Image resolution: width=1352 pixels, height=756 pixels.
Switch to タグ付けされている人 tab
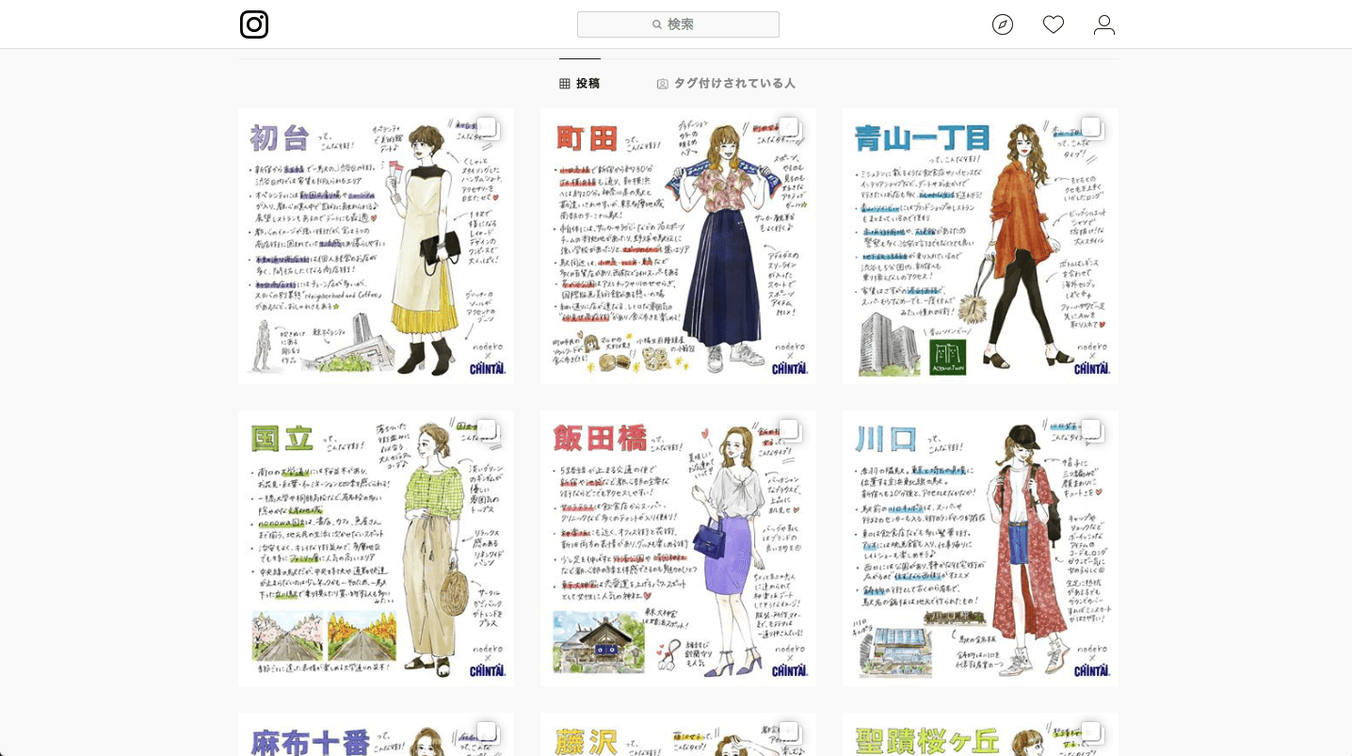click(x=726, y=83)
